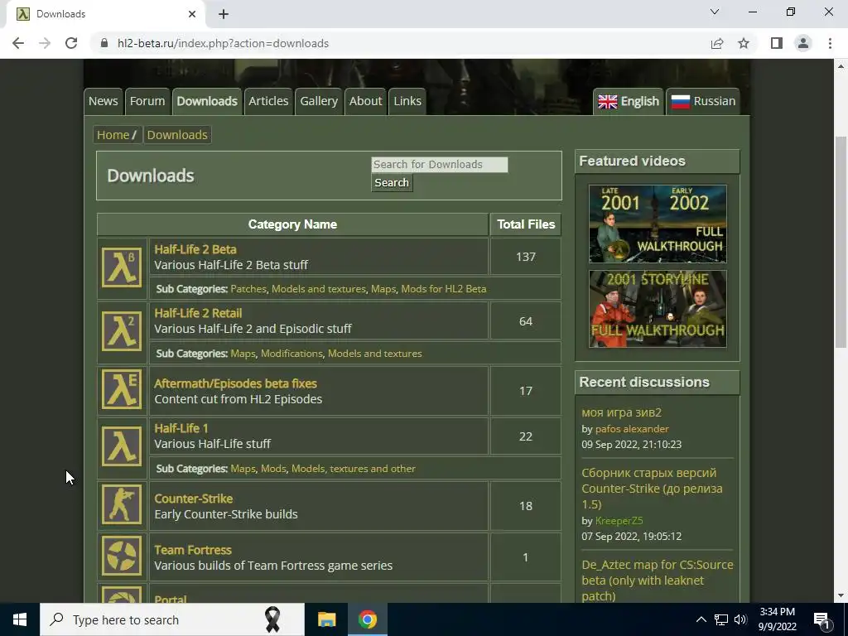Click the scrollbar down arrow

click(841, 596)
